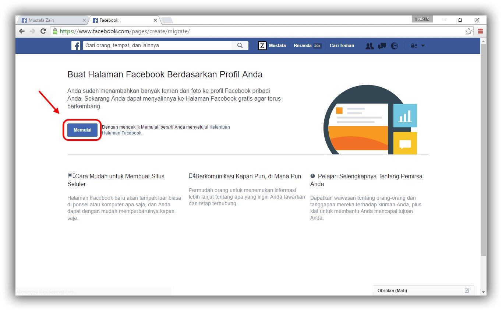Close the Facebook tab

tap(155, 20)
